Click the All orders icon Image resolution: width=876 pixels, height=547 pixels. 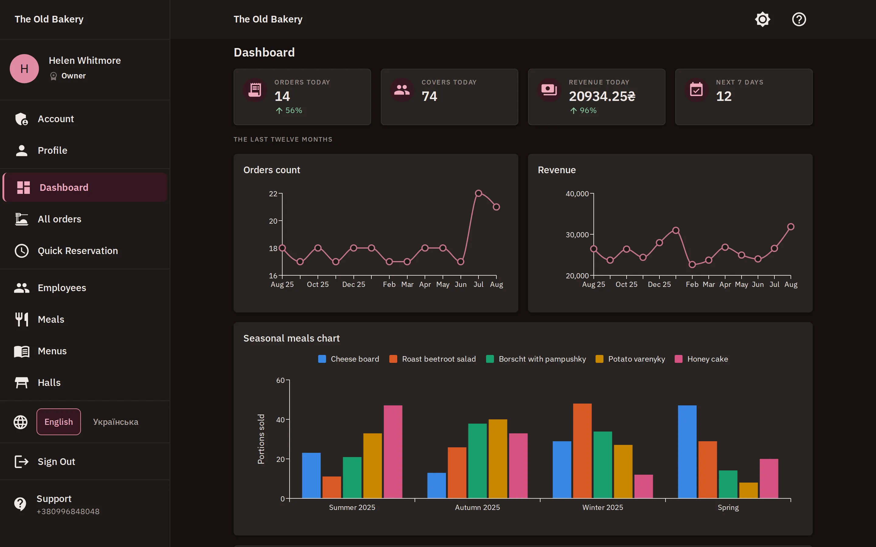[22, 219]
